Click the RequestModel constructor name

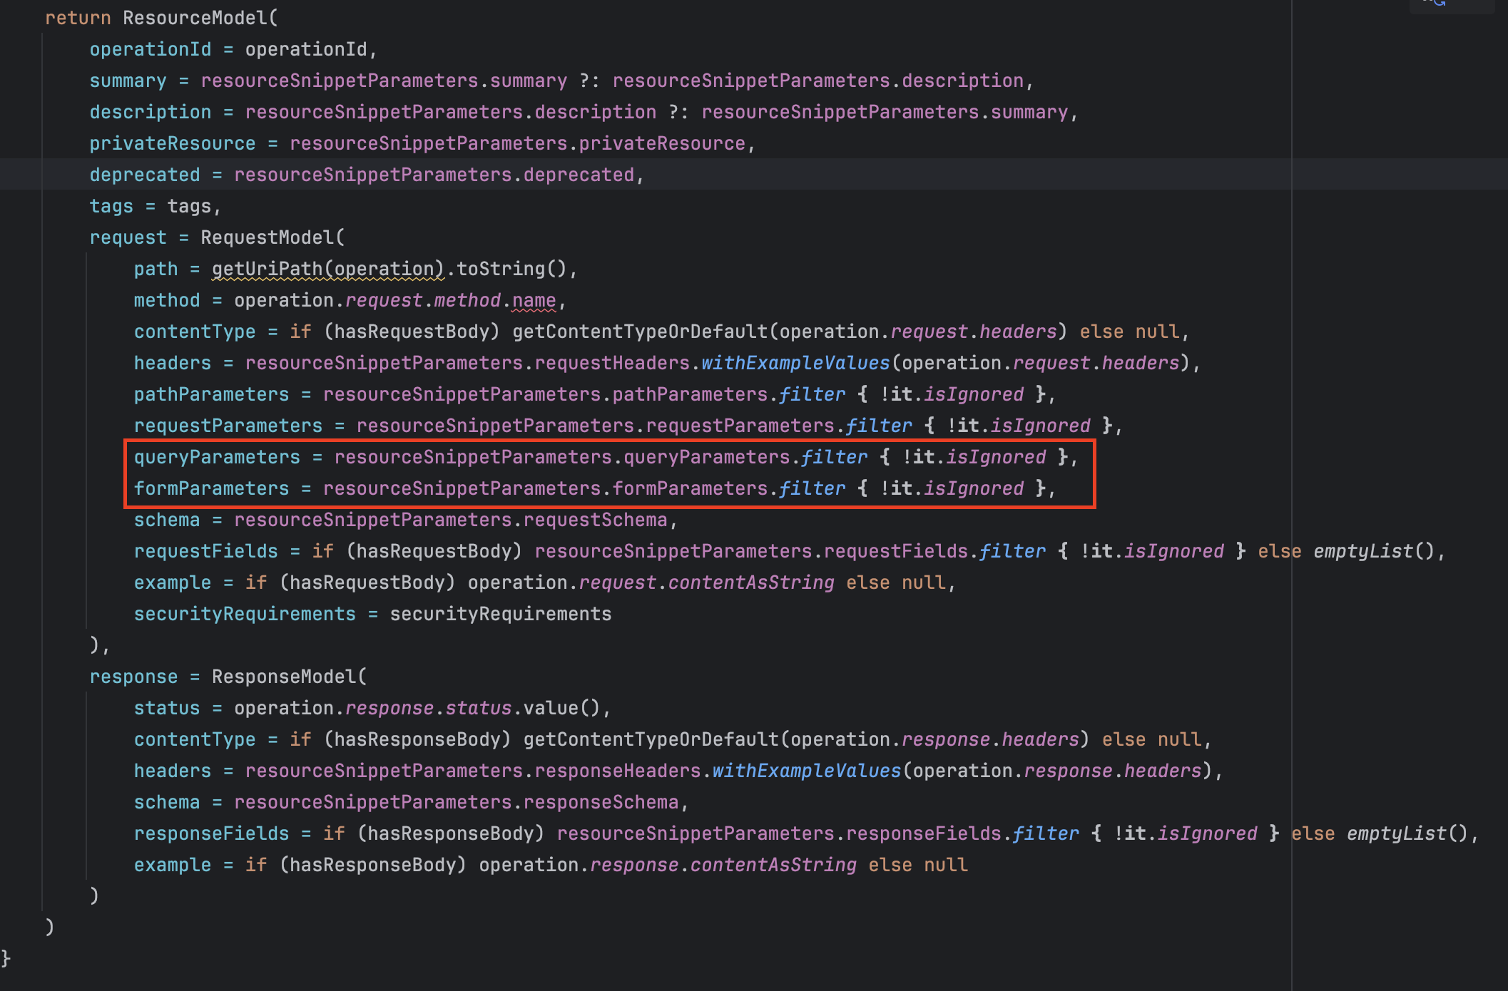[x=267, y=237]
